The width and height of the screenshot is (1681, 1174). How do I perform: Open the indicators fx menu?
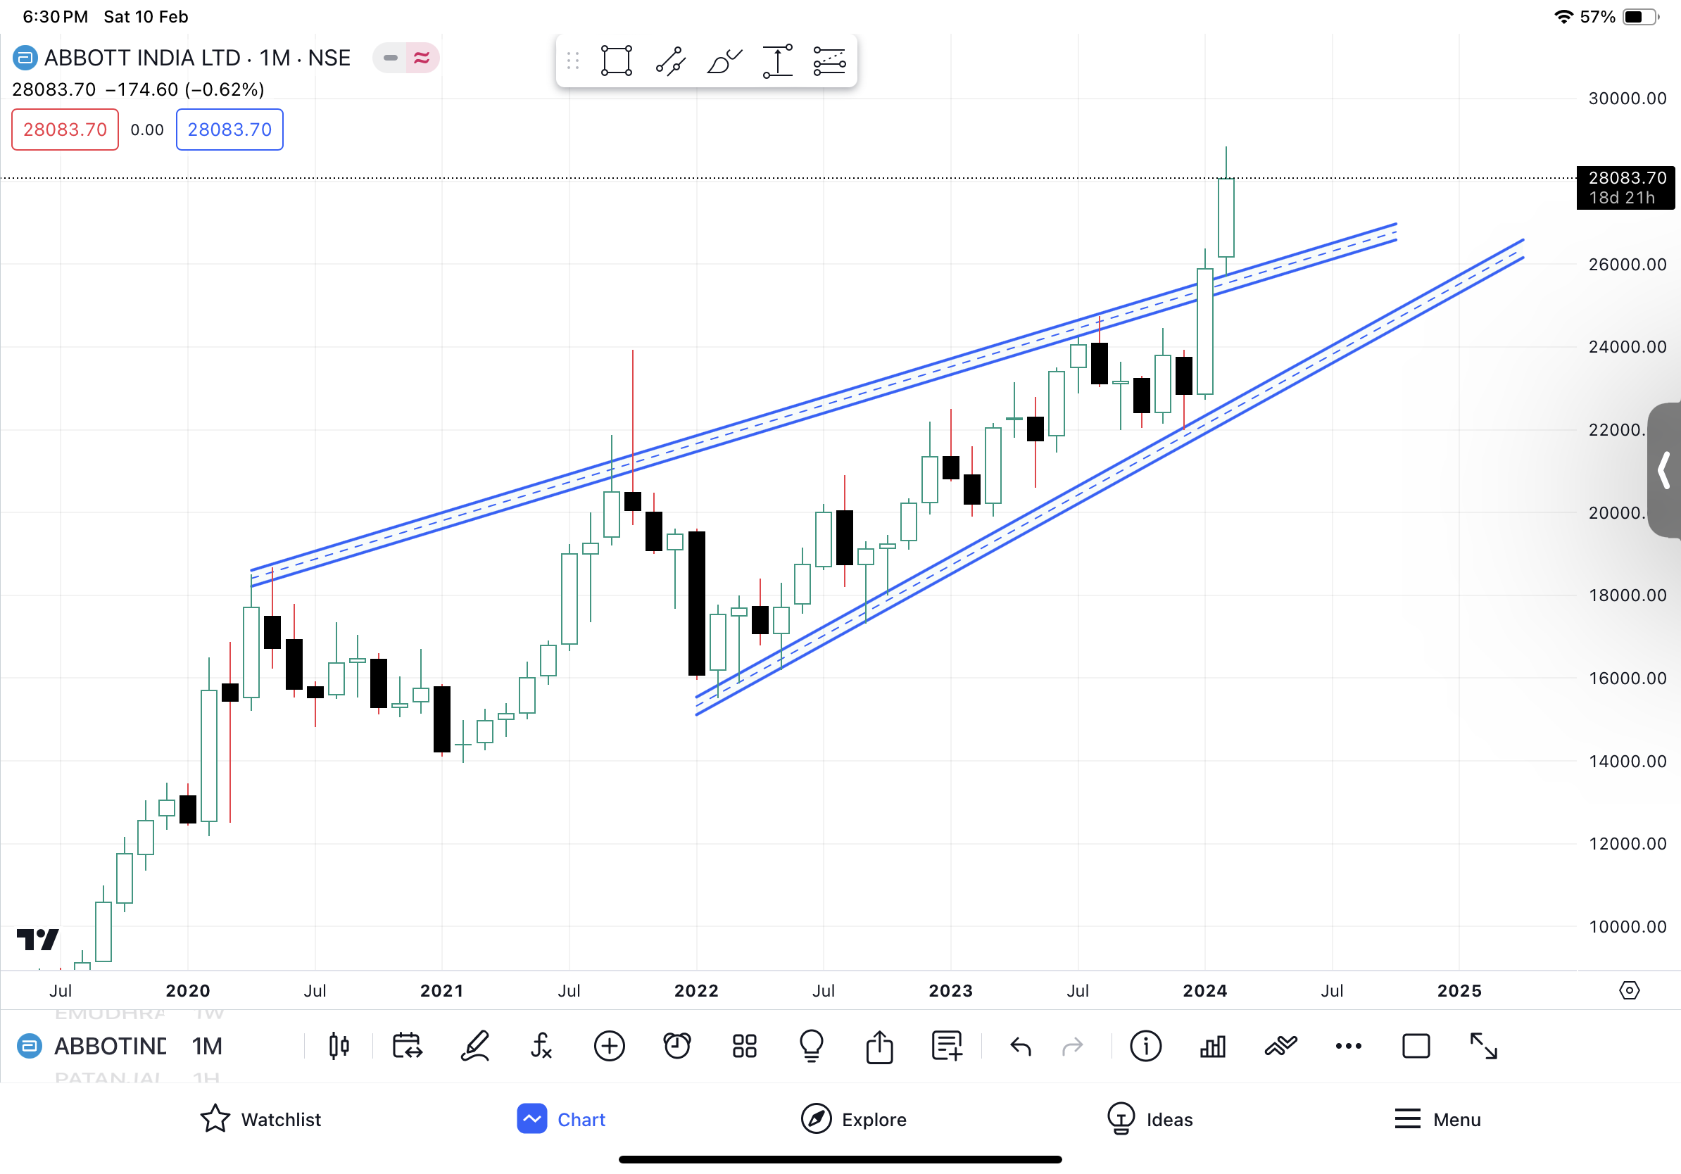[541, 1046]
